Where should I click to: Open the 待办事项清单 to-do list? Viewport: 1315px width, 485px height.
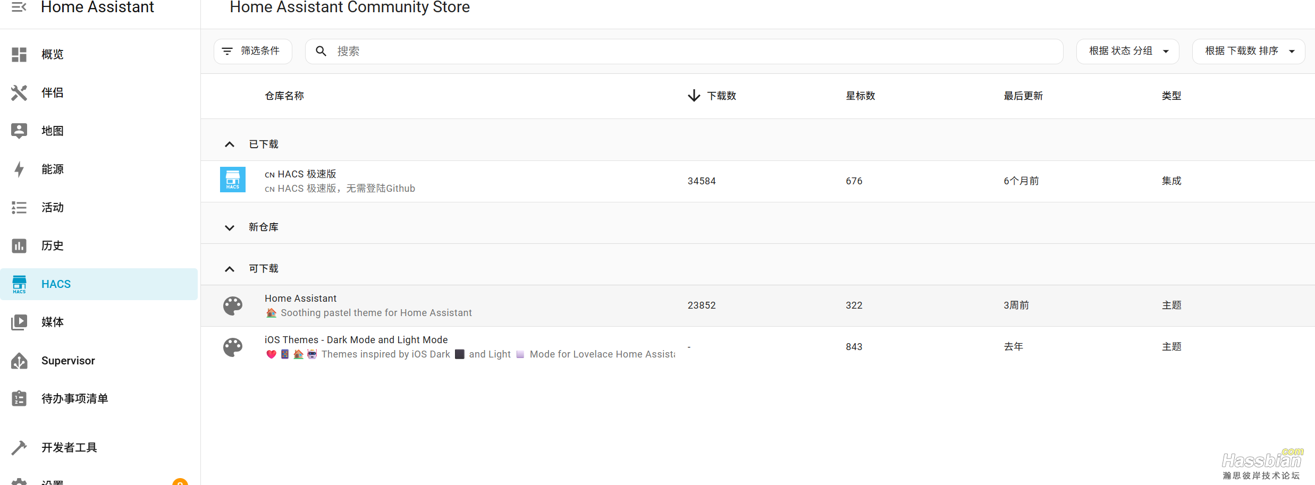[x=74, y=398]
